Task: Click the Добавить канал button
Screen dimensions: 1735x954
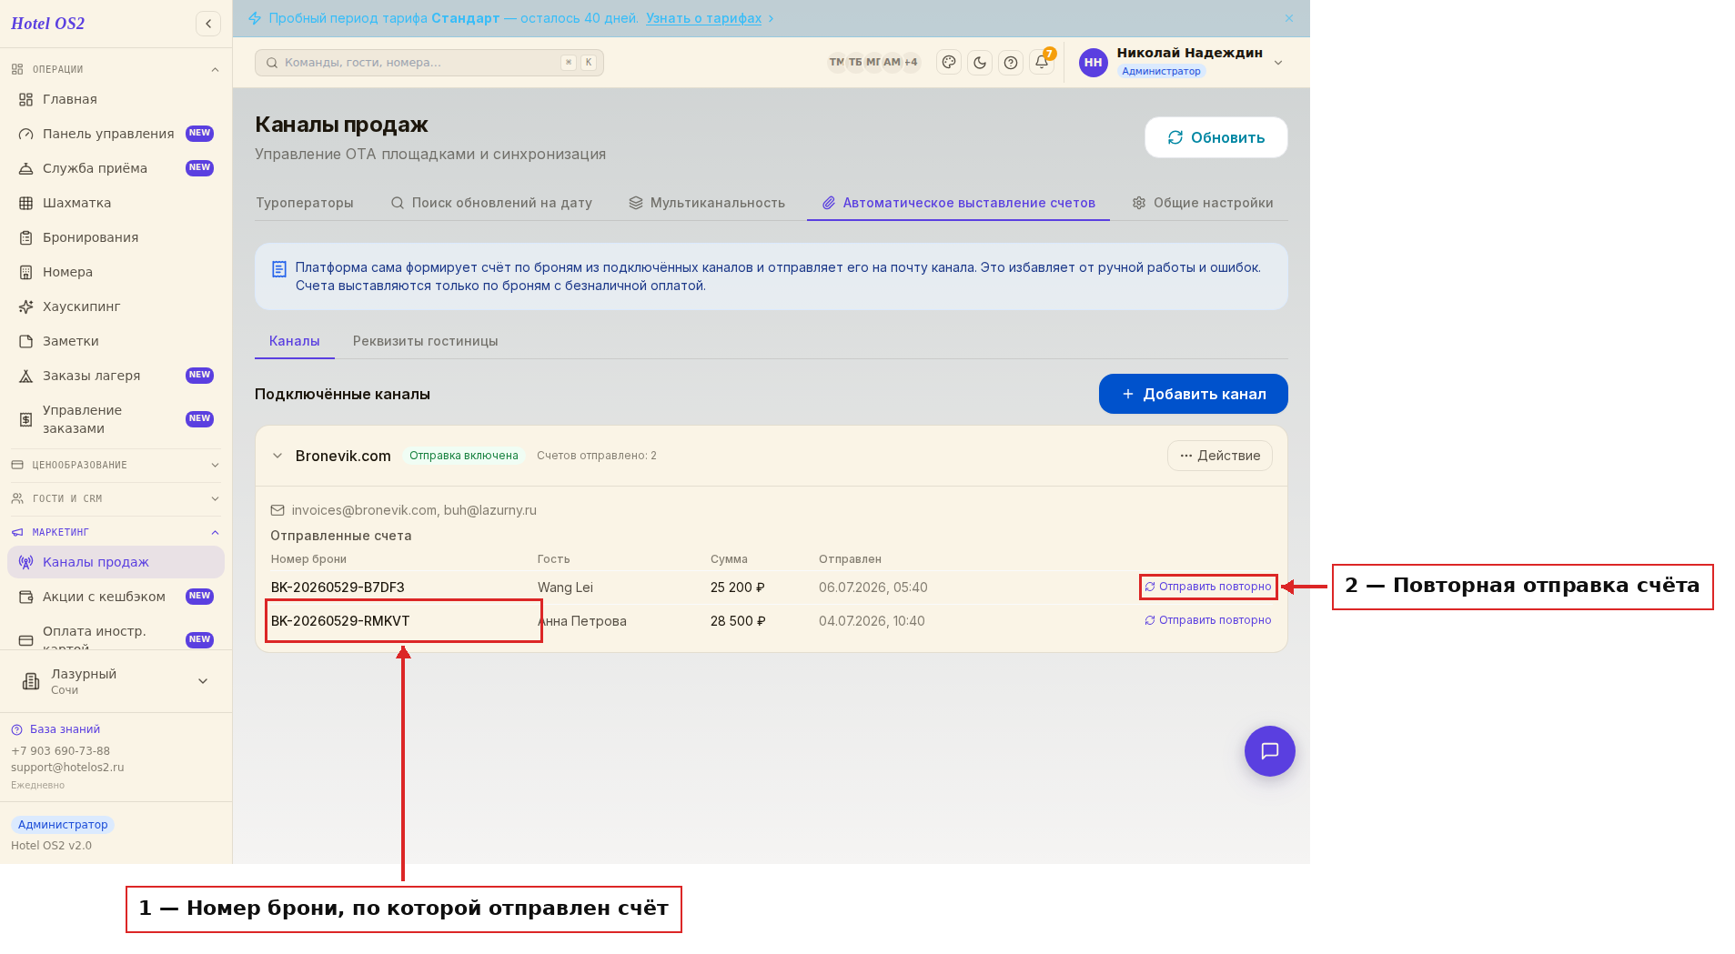Action: click(x=1194, y=394)
